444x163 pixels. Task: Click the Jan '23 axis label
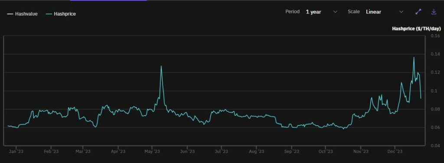click(x=16, y=152)
